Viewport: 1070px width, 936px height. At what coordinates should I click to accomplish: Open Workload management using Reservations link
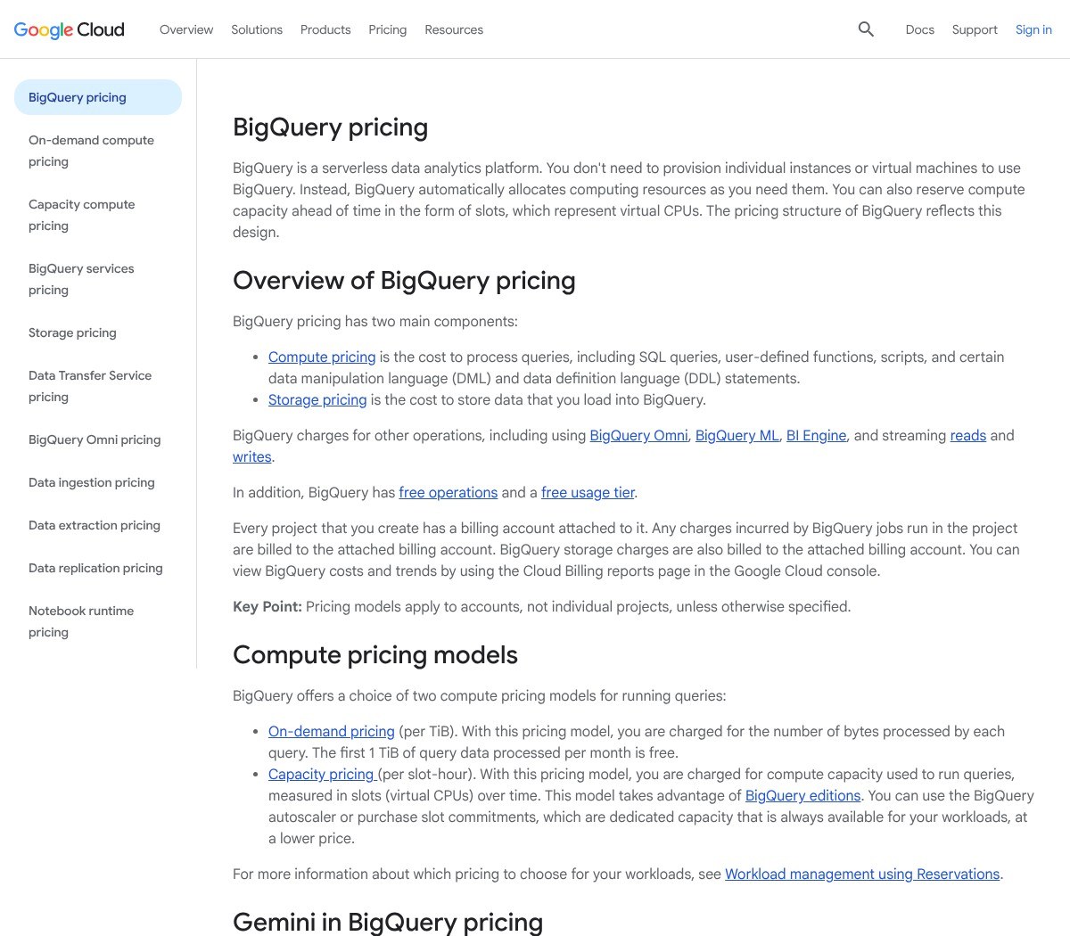(862, 874)
